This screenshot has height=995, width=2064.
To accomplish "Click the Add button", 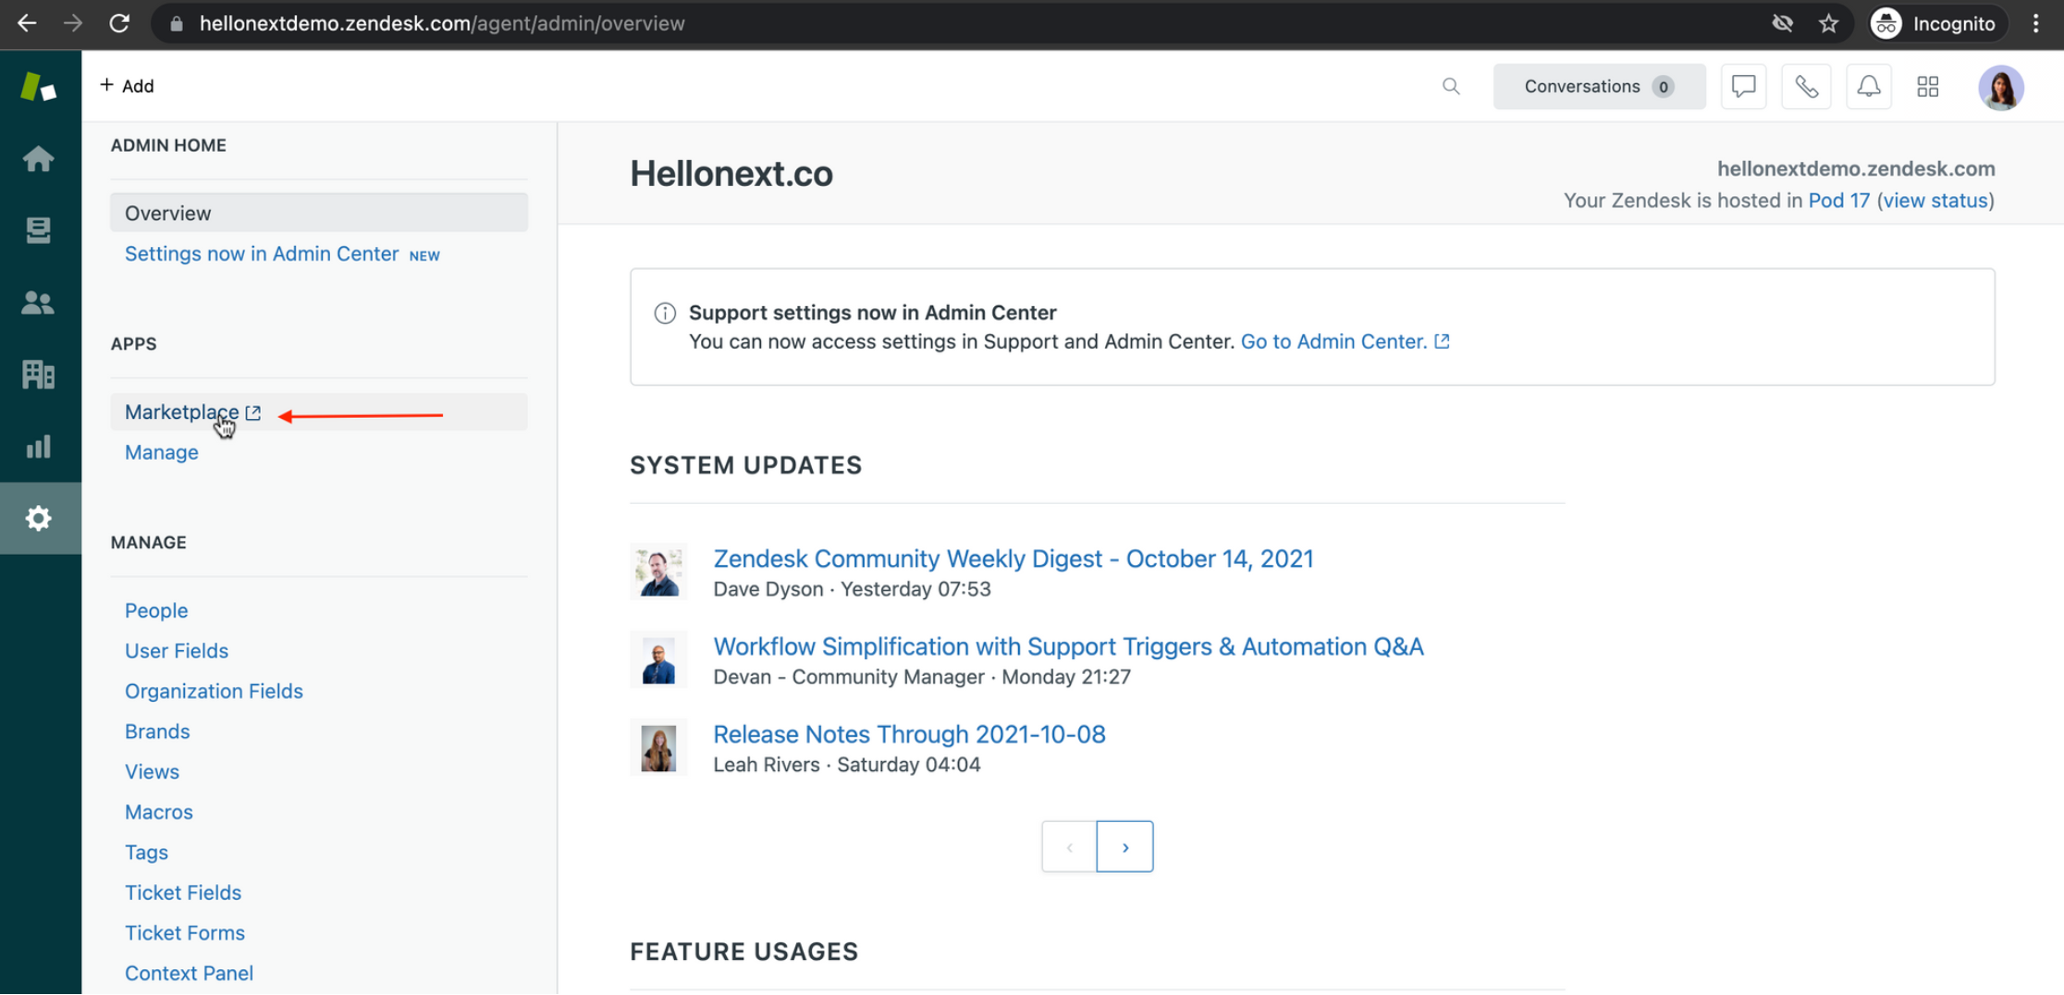I will click(127, 86).
